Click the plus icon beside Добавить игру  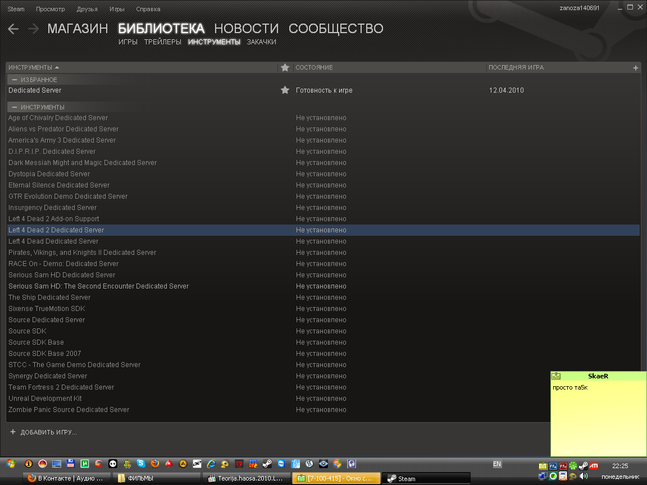pyautogui.click(x=13, y=432)
